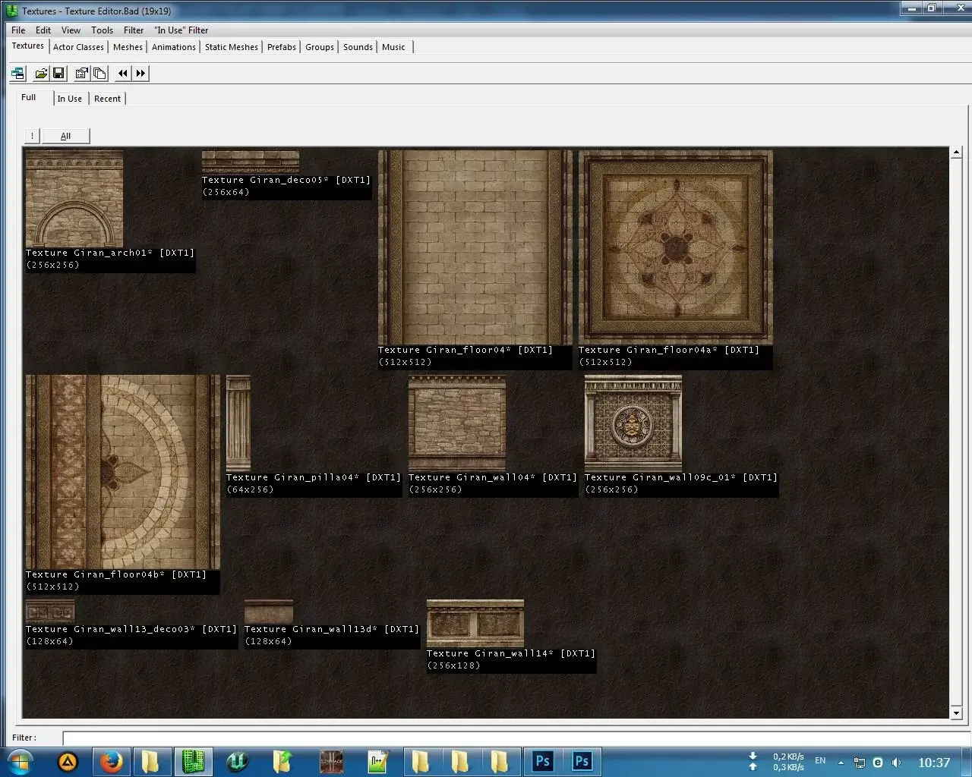The image size is (972, 777).
Task: Switch to the Static Meshes tab
Action: click(232, 47)
